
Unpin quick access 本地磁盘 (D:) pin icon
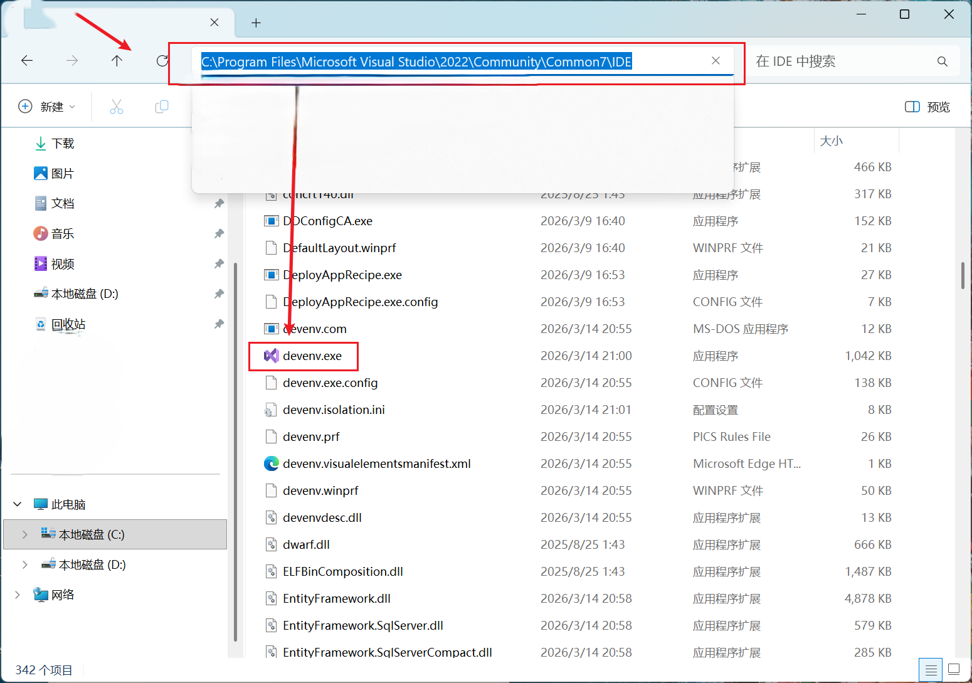click(x=219, y=294)
